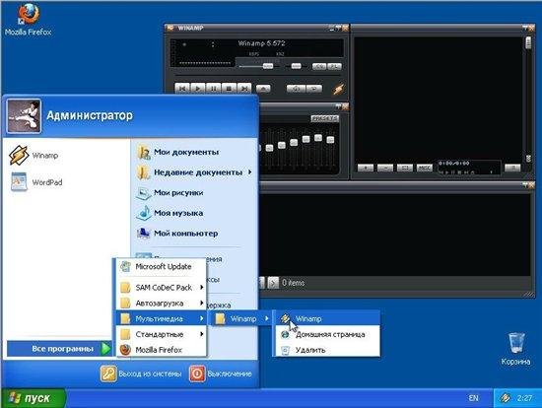Select Winamp in the Winamp submenu
The width and height of the screenshot is (542, 408).
pos(327,318)
